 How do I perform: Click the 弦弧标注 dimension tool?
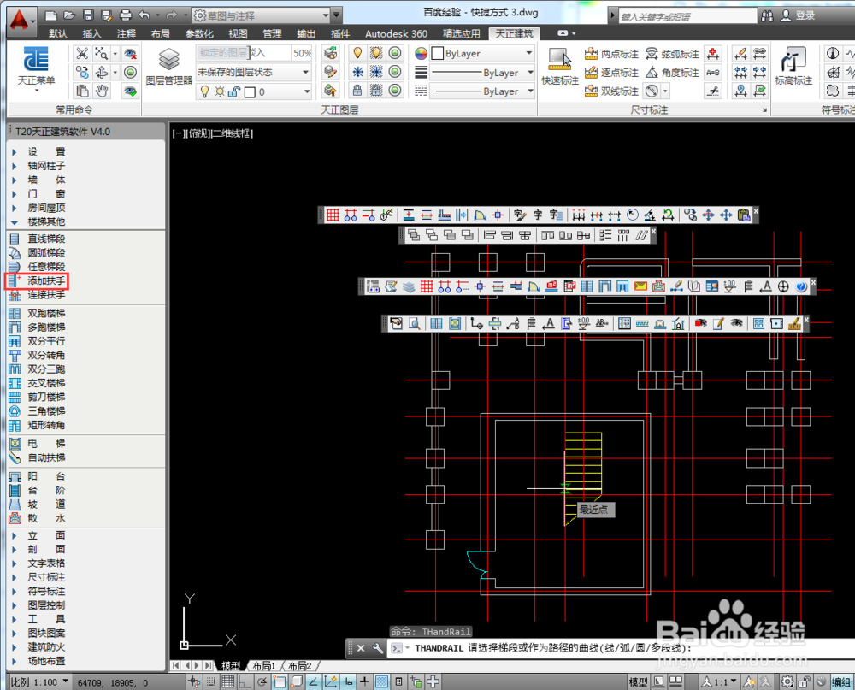click(x=672, y=54)
